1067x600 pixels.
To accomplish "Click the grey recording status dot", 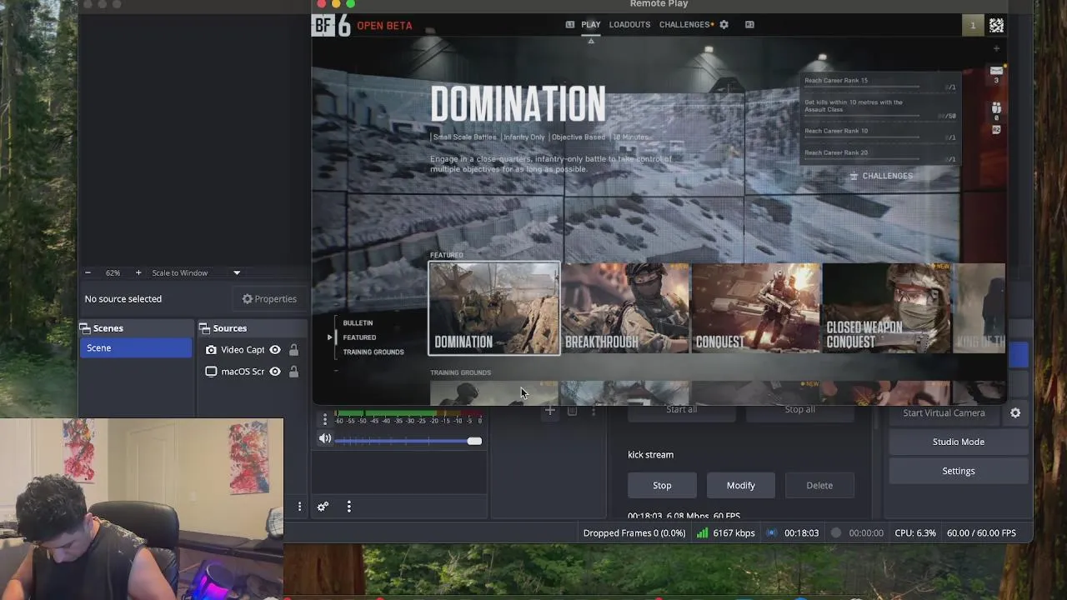I will coord(836,532).
